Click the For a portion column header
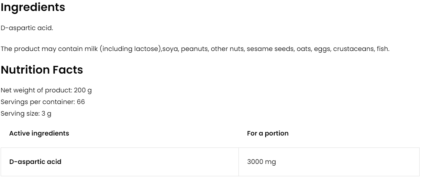This screenshot has width=421, height=179. coord(268,133)
